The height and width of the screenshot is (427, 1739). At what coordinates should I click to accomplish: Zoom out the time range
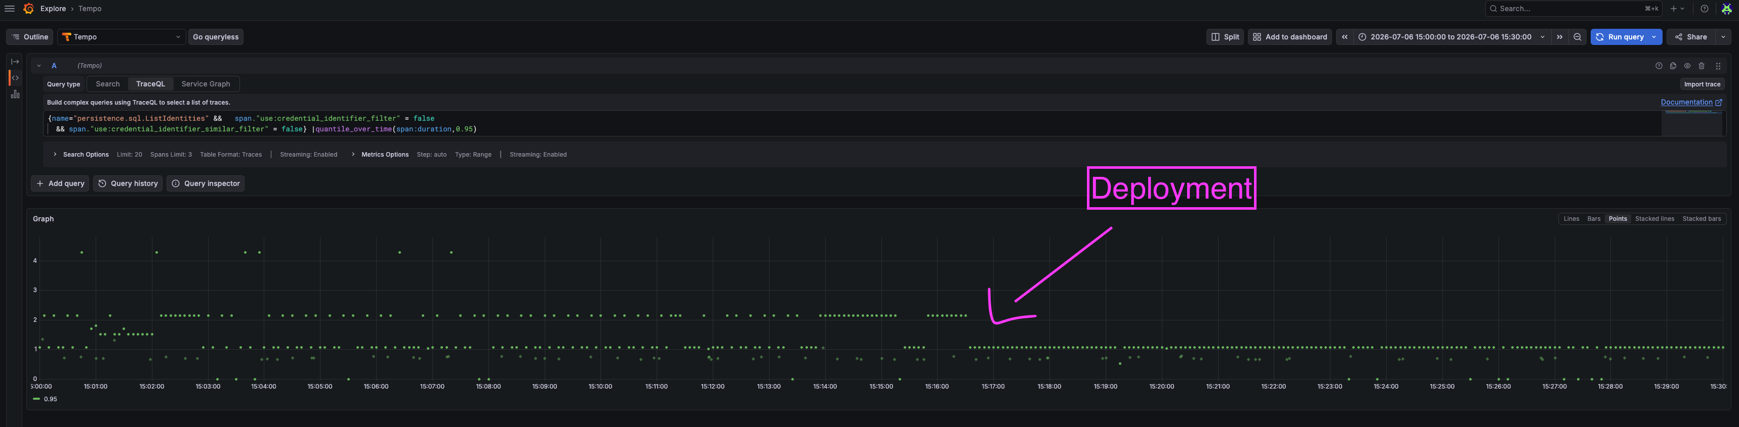click(x=1578, y=37)
